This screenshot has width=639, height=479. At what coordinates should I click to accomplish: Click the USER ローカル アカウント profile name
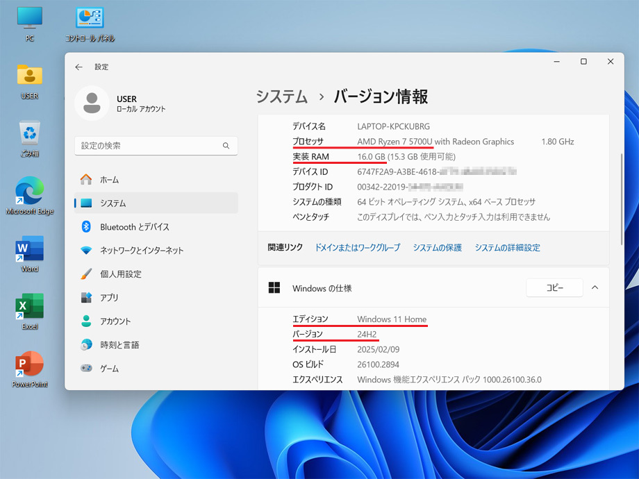pos(141,103)
